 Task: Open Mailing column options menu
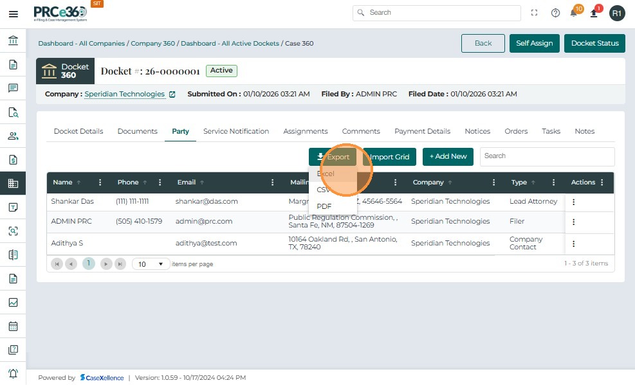[395, 183]
